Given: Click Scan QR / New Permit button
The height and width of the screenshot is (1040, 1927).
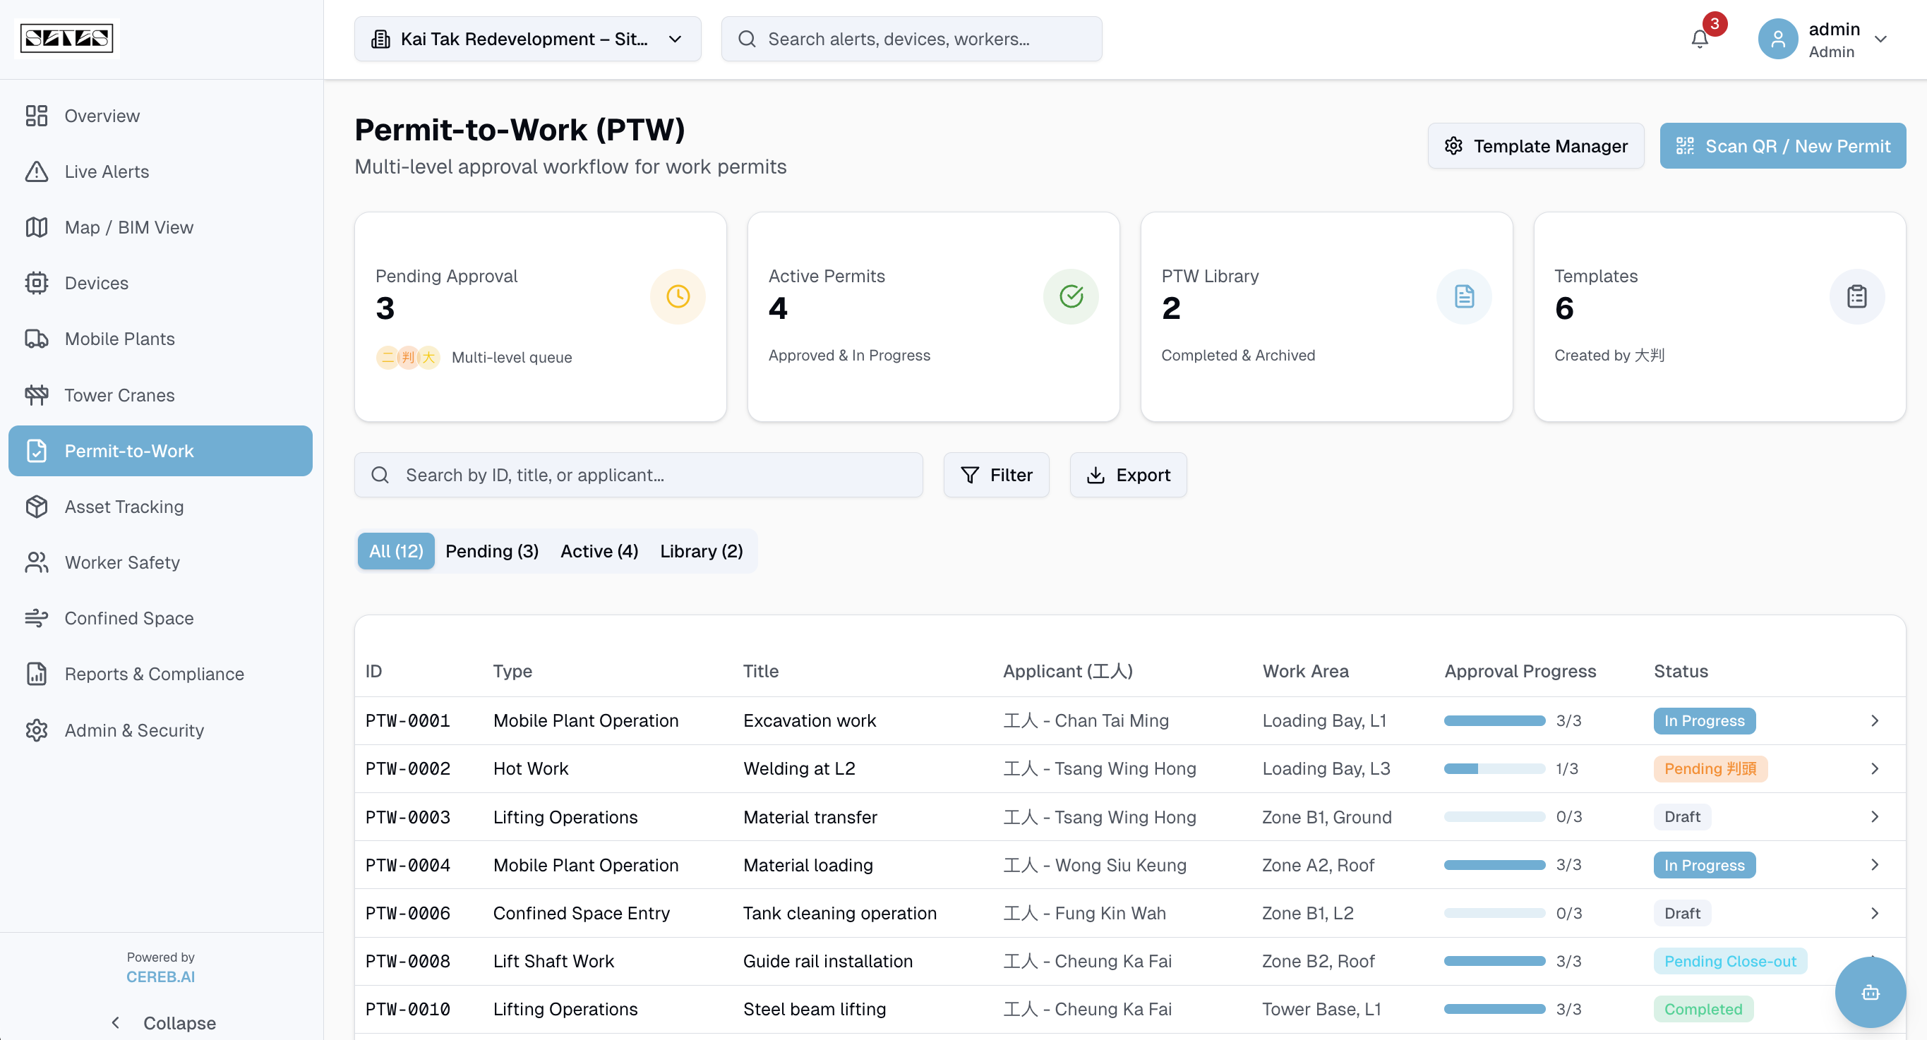Looking at the screenshot, I should click(x=1782, y=146).
